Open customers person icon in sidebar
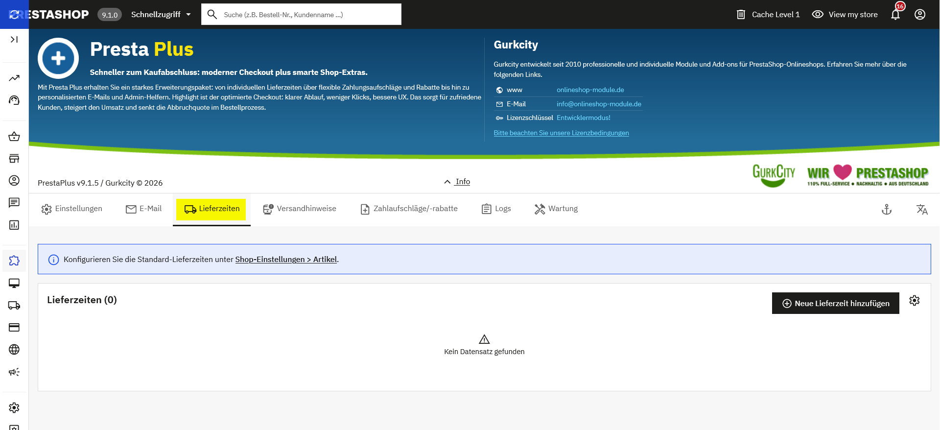 14,180
